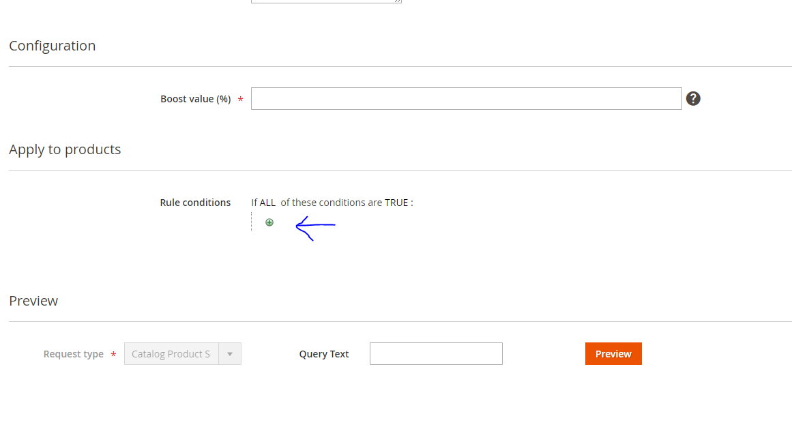792x442 pixels.
Task: Collapse the Apply to products section
Action: pyautogui.click(x=65, y=149)
